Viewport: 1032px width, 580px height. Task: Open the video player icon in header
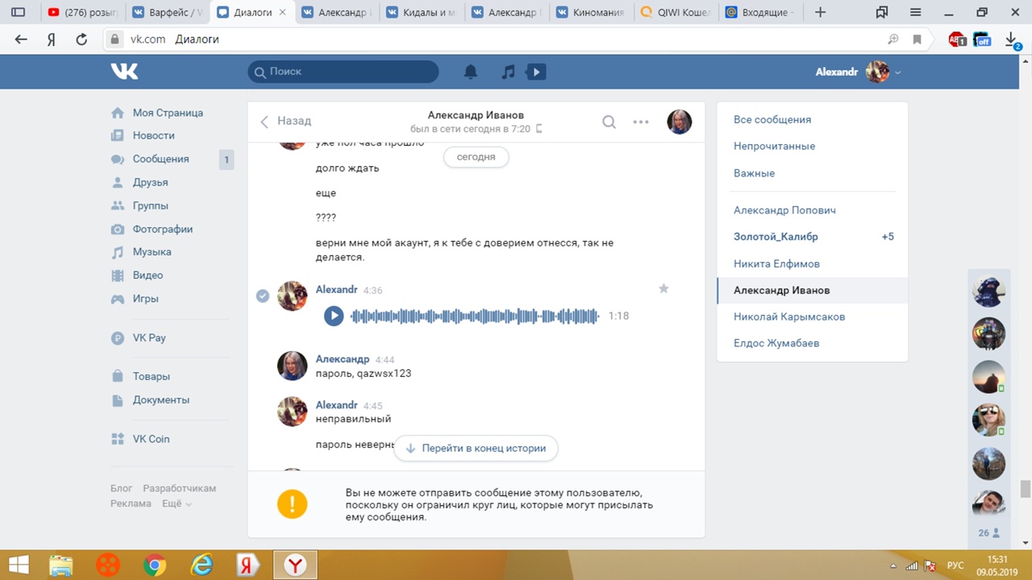click(535, 72)
